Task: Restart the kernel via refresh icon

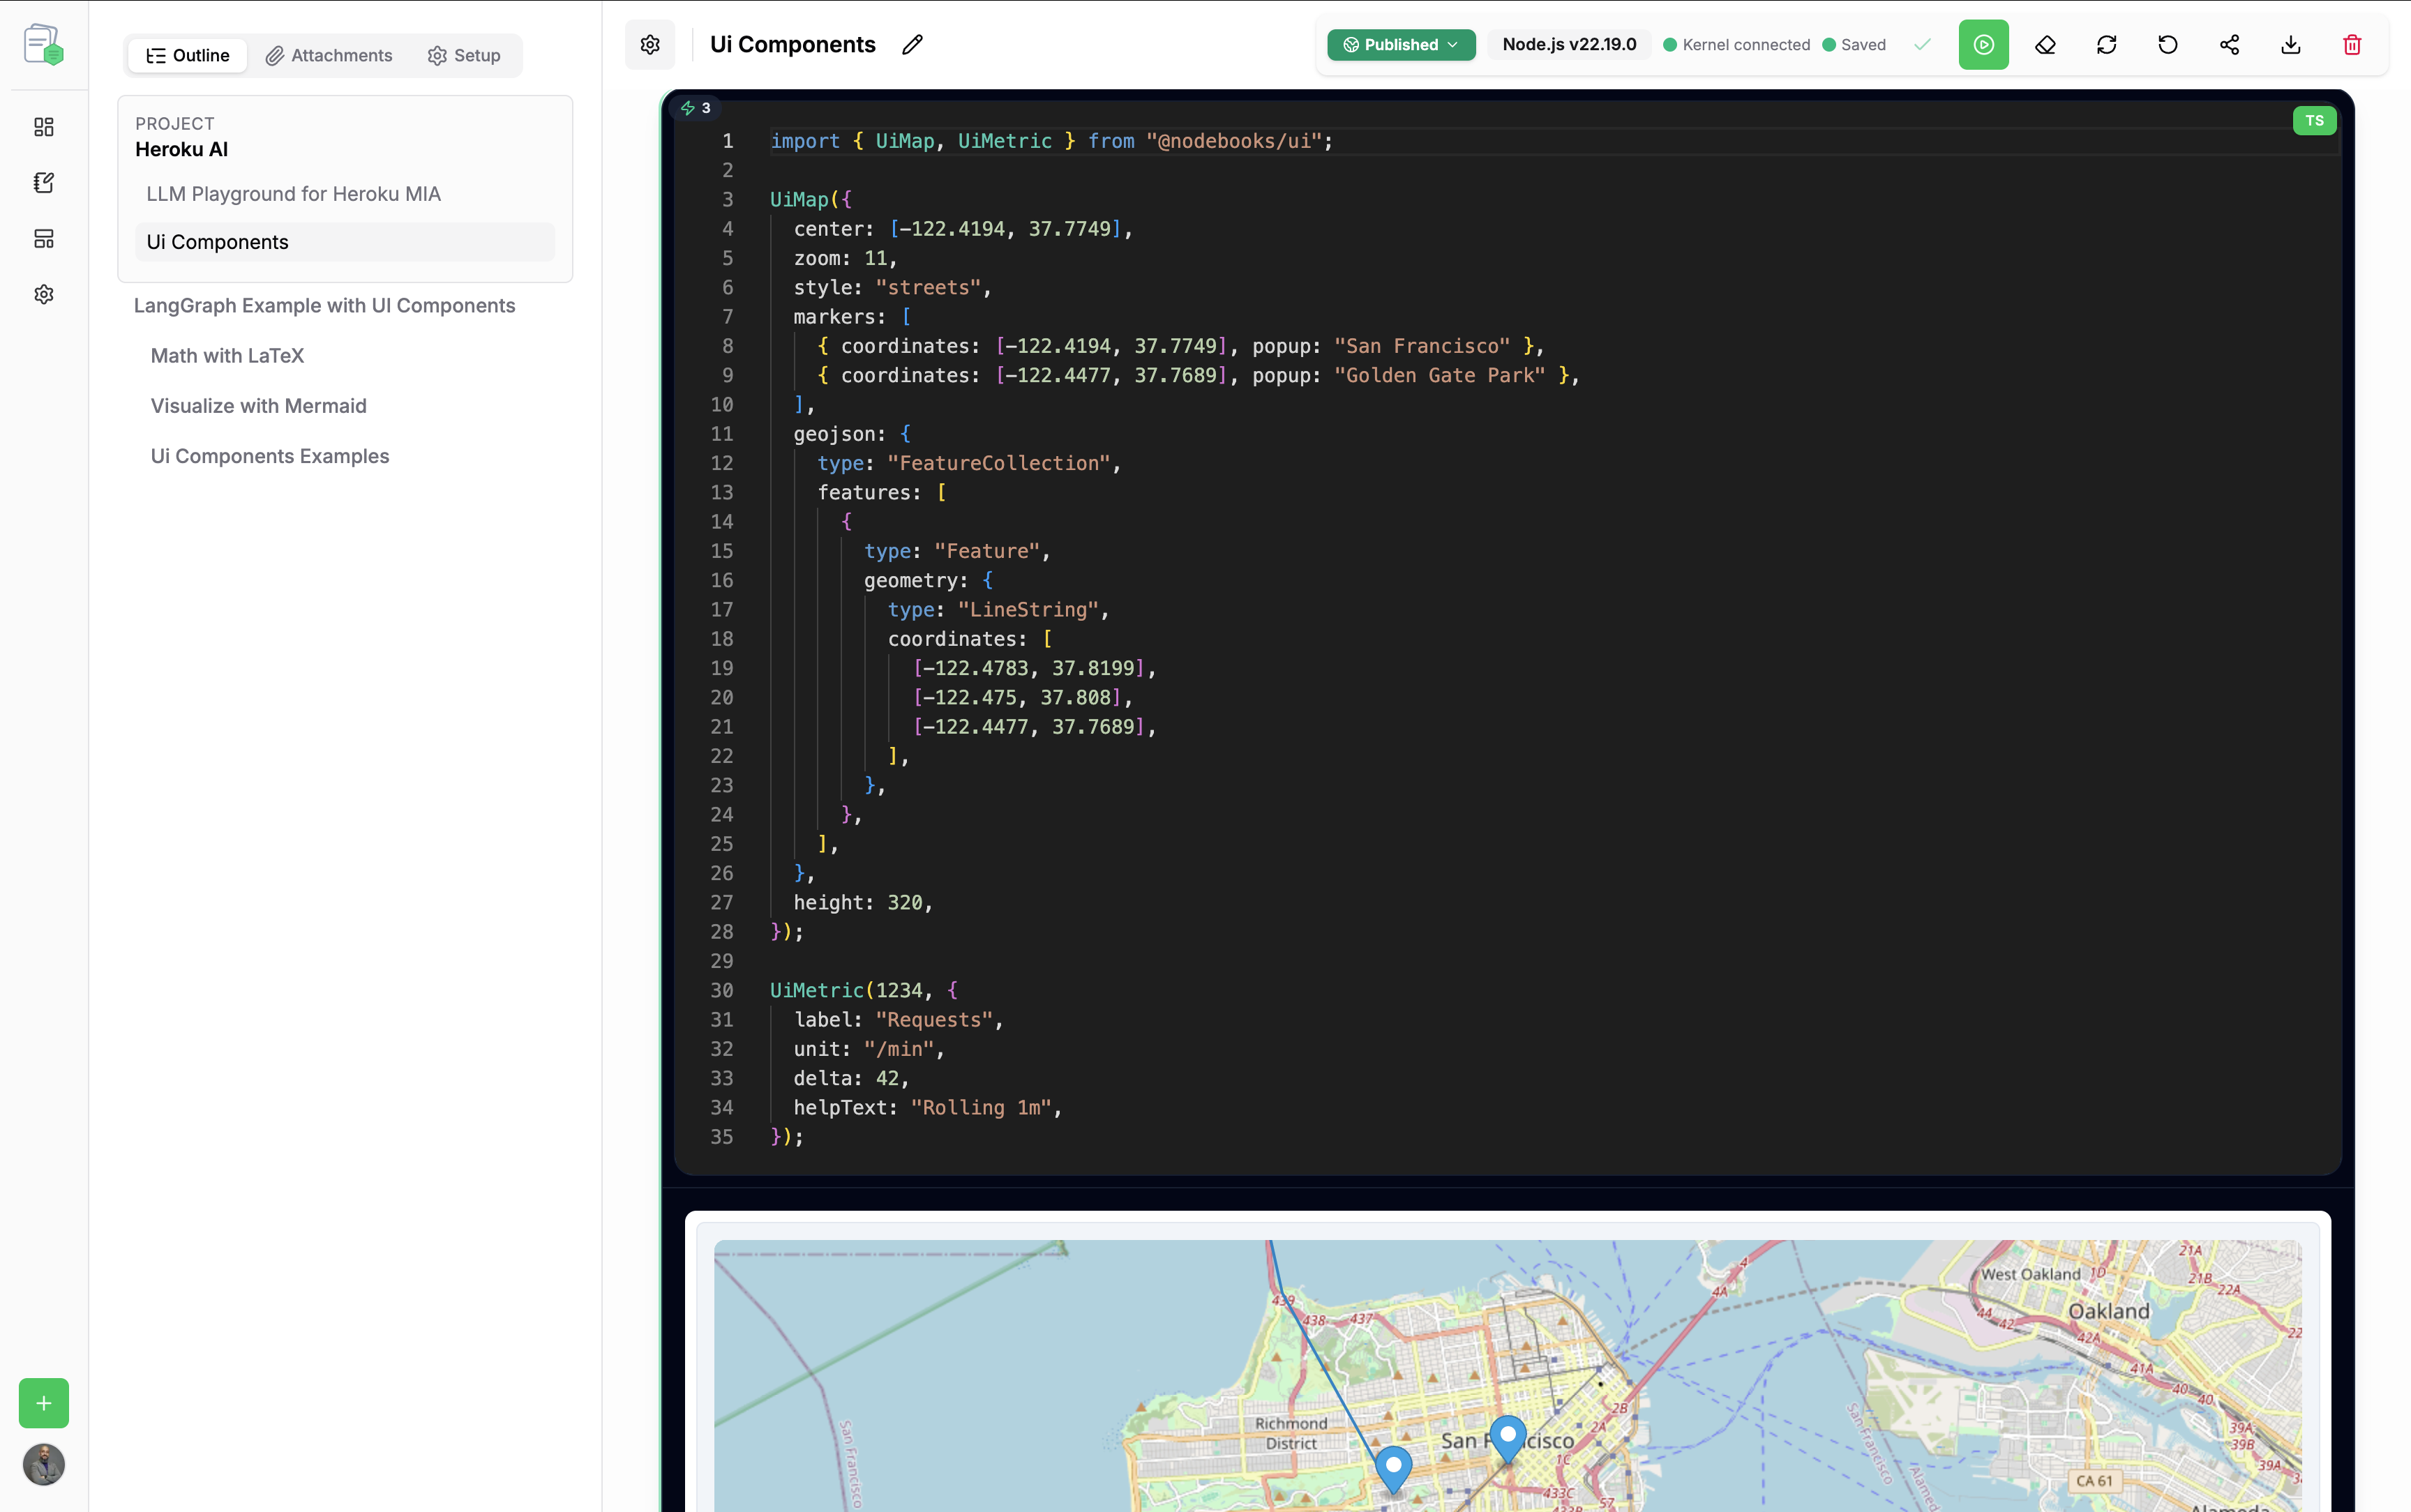Action: click(2106, 44)
